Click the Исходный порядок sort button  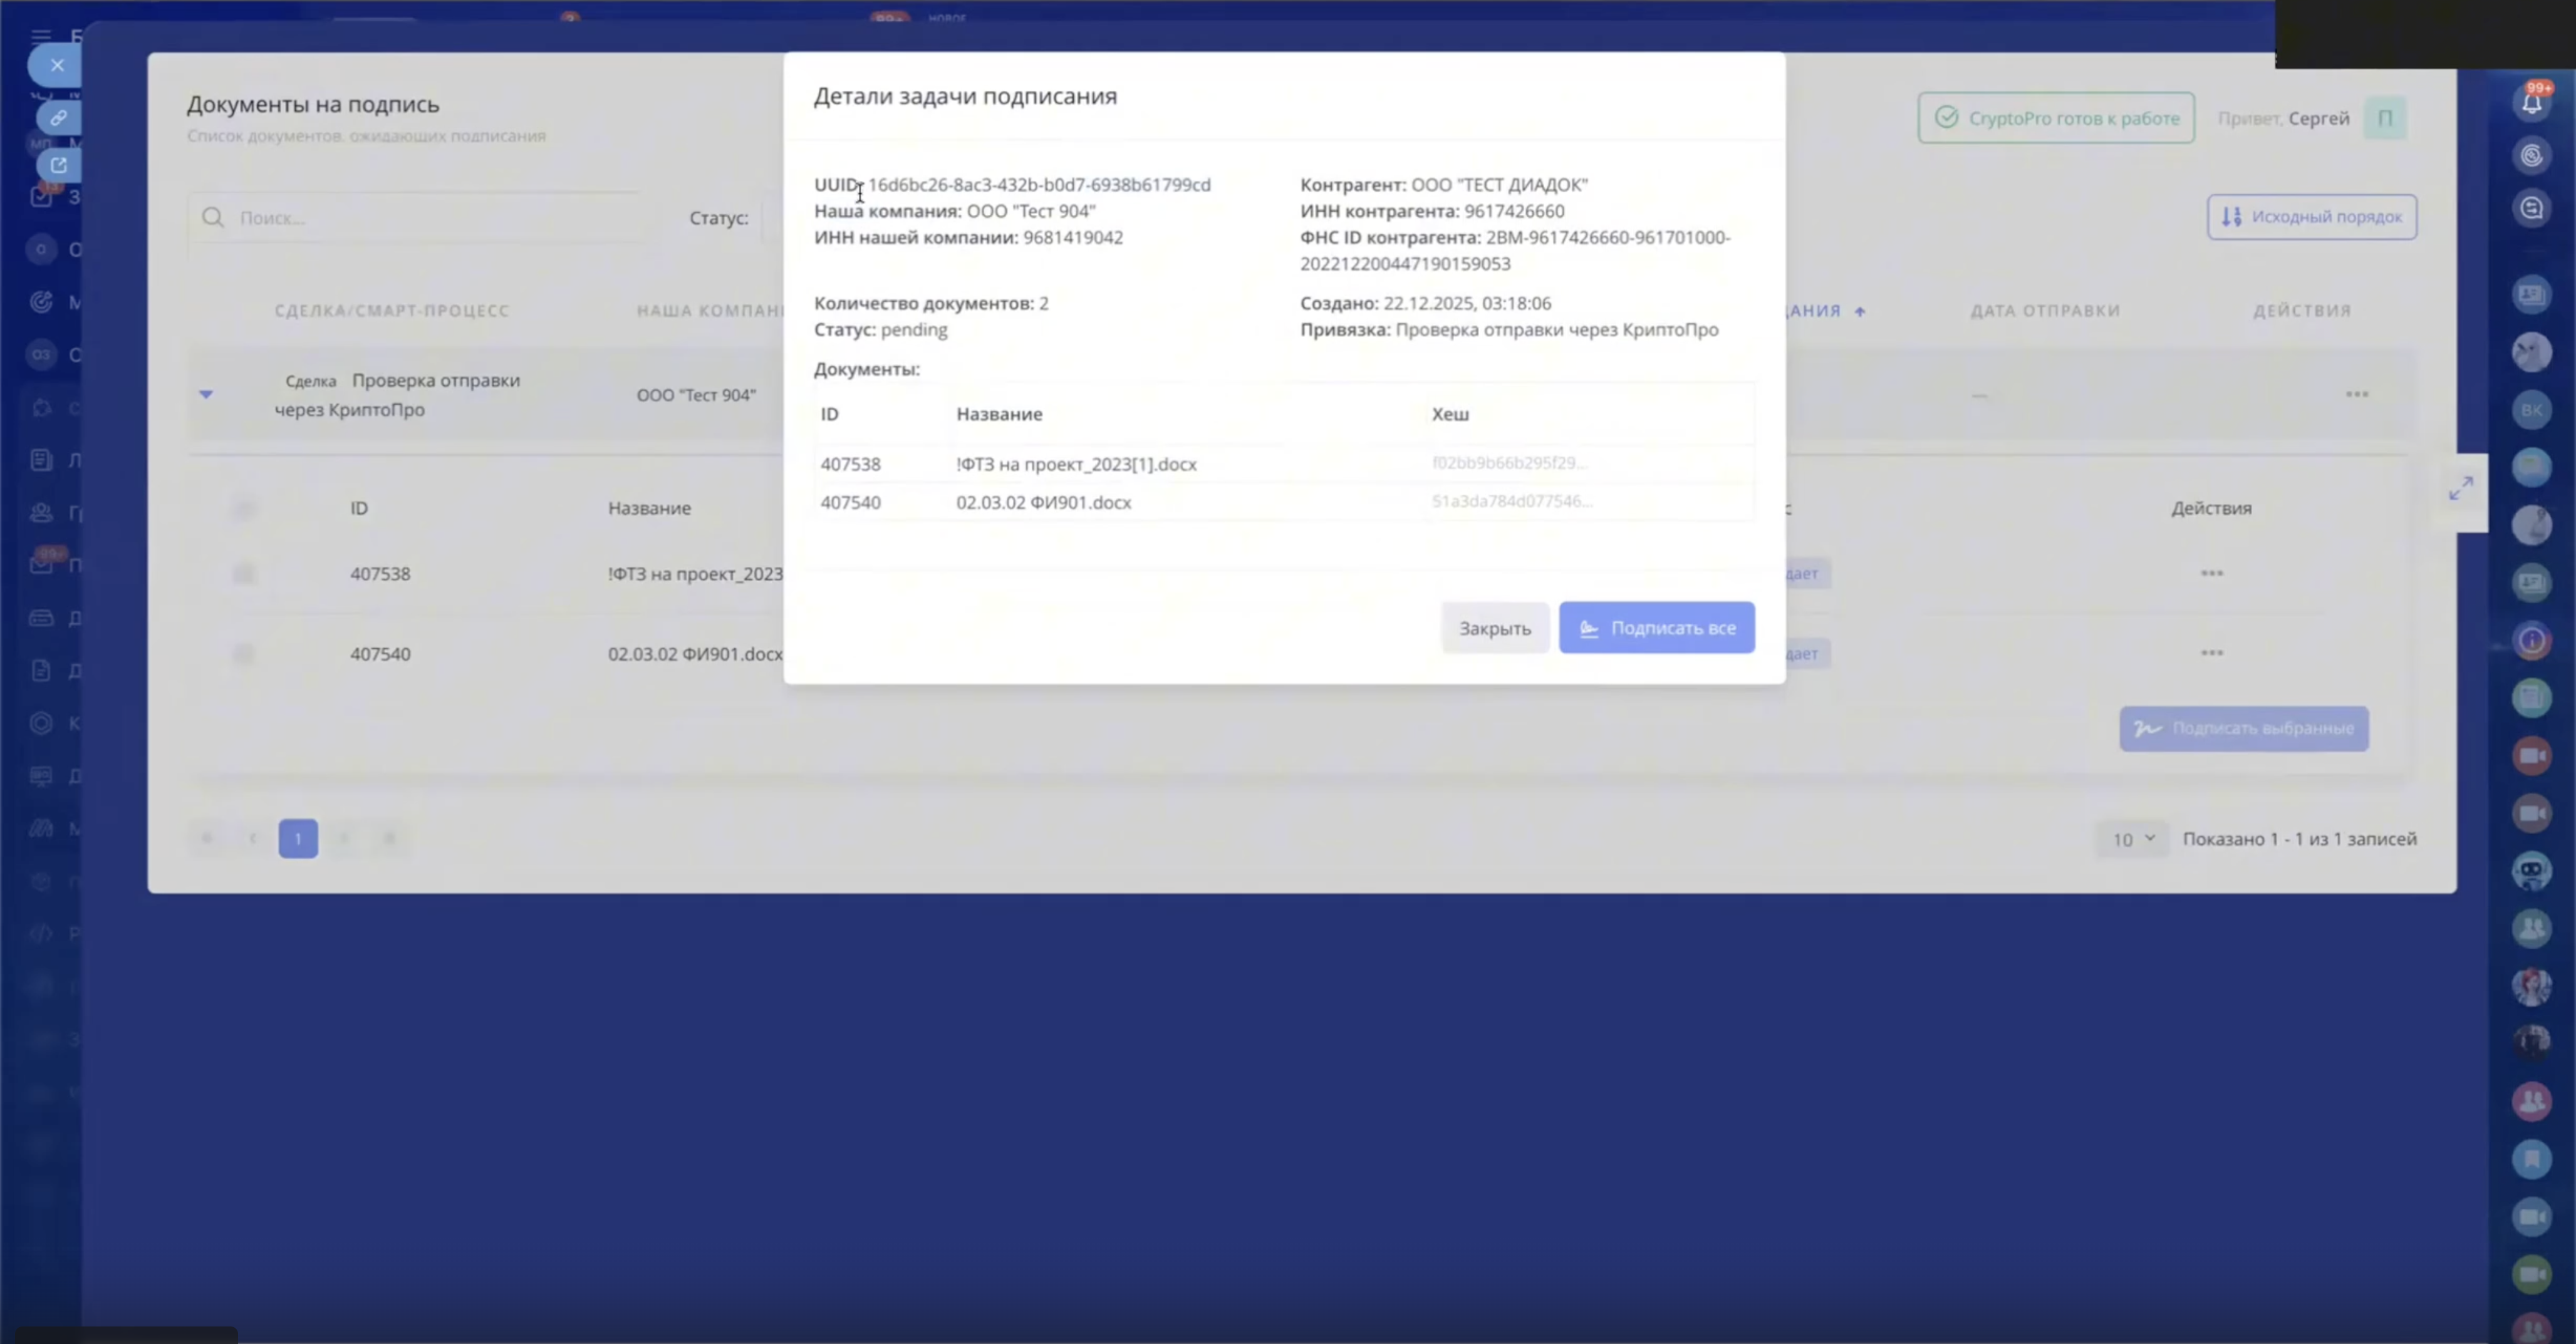pos(2311,217)
